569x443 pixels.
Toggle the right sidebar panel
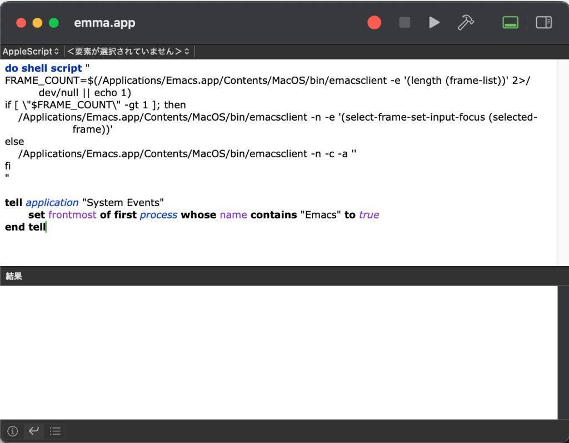tap(543, 23)
